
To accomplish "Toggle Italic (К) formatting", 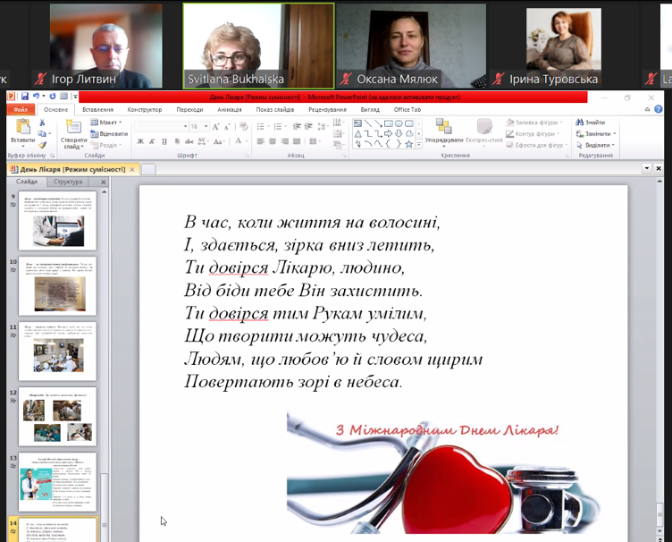I will pos(152,141).
